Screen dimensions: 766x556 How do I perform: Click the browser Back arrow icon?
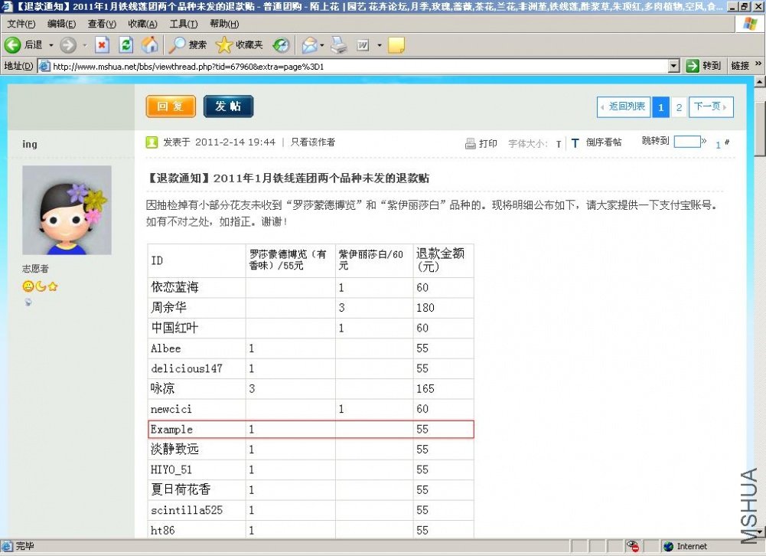(x=12, y=45)
